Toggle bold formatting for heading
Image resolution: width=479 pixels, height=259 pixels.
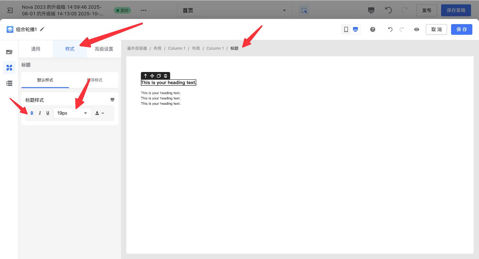click(32, 113)
